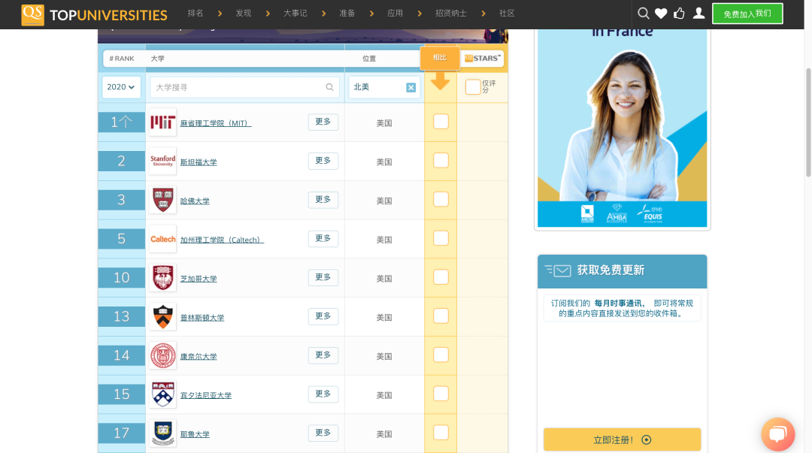
Task: Open the user profile icon
Action: (x=698, y=14)
